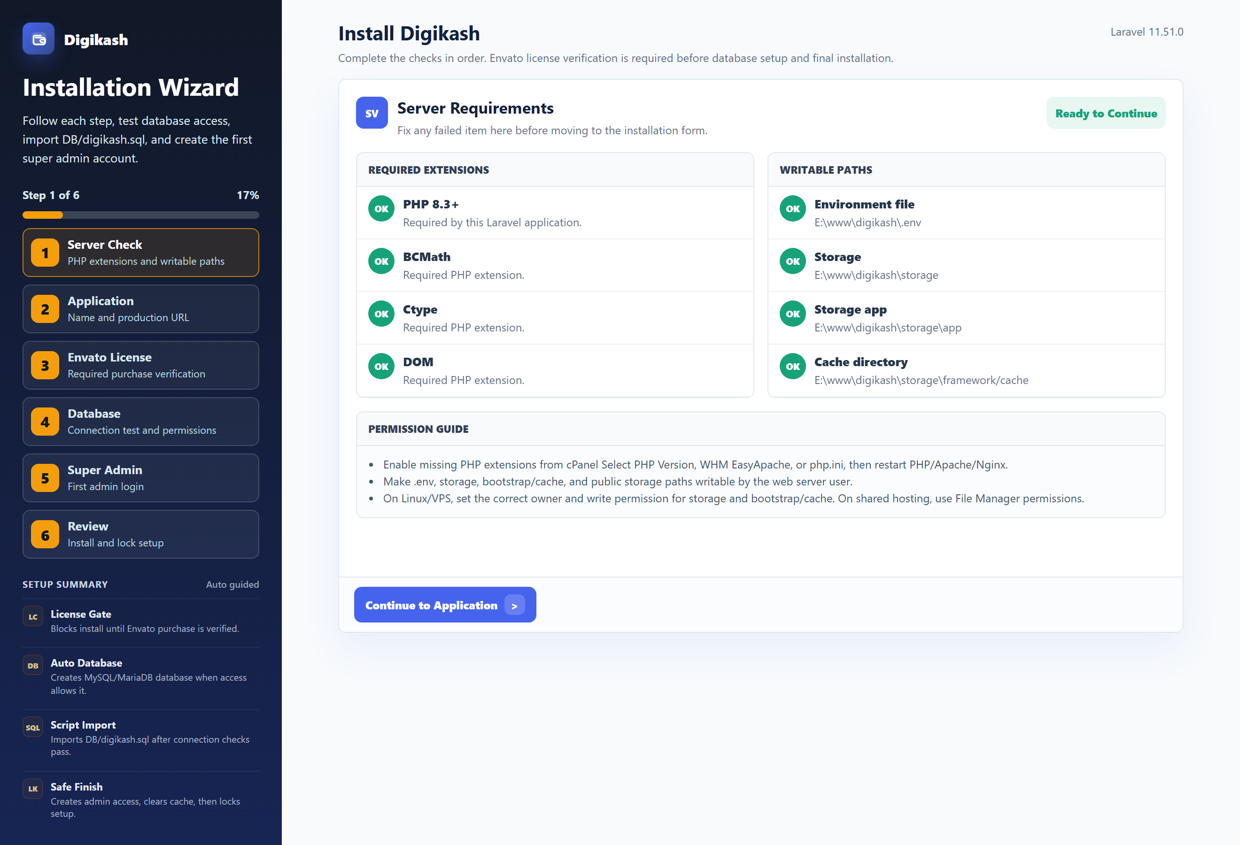
Task: Click Continue to Application button label
Action: click(x=431, y=606)
